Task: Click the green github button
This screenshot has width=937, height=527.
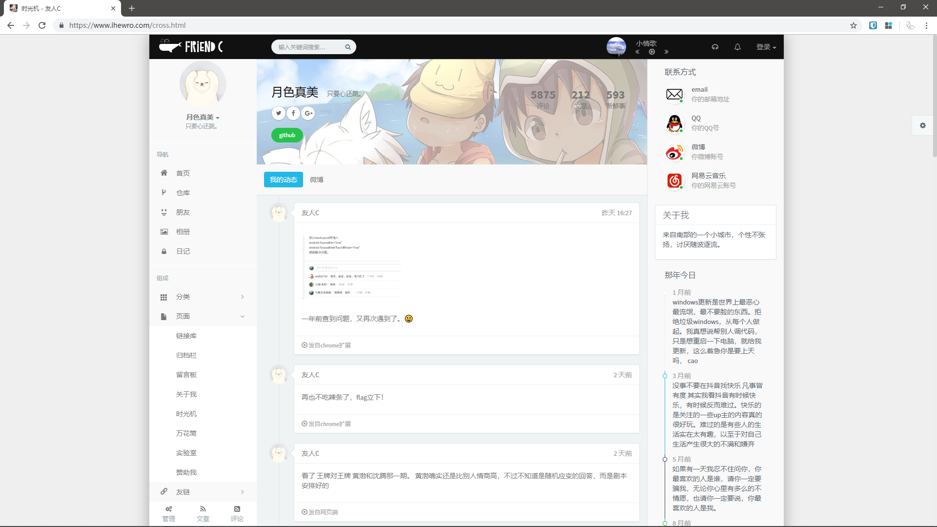Action: 287,135
